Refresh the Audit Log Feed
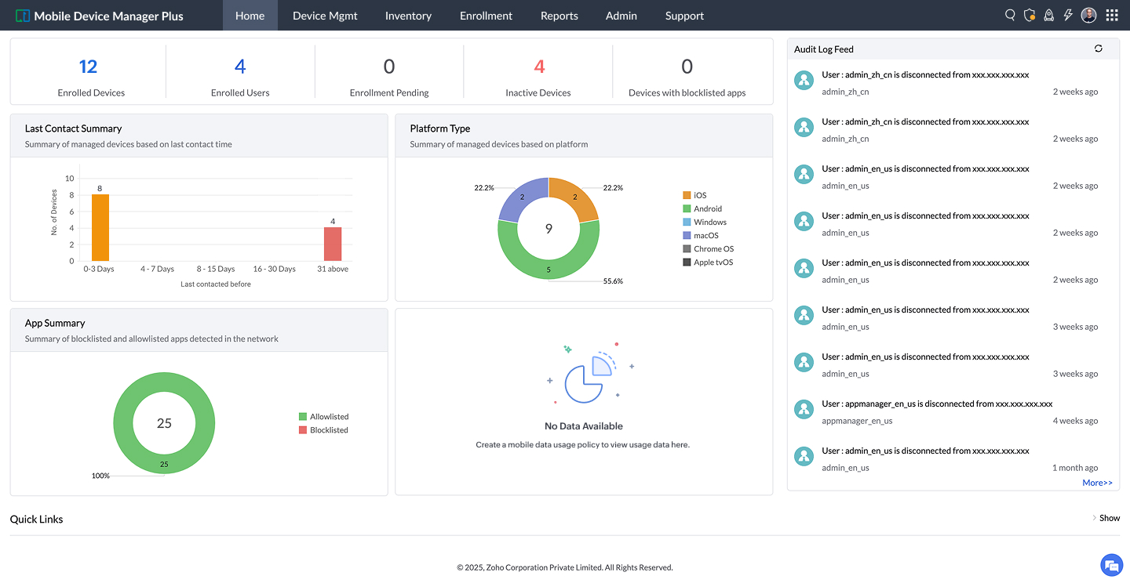1130x583 pixels. coord(1099,49)
